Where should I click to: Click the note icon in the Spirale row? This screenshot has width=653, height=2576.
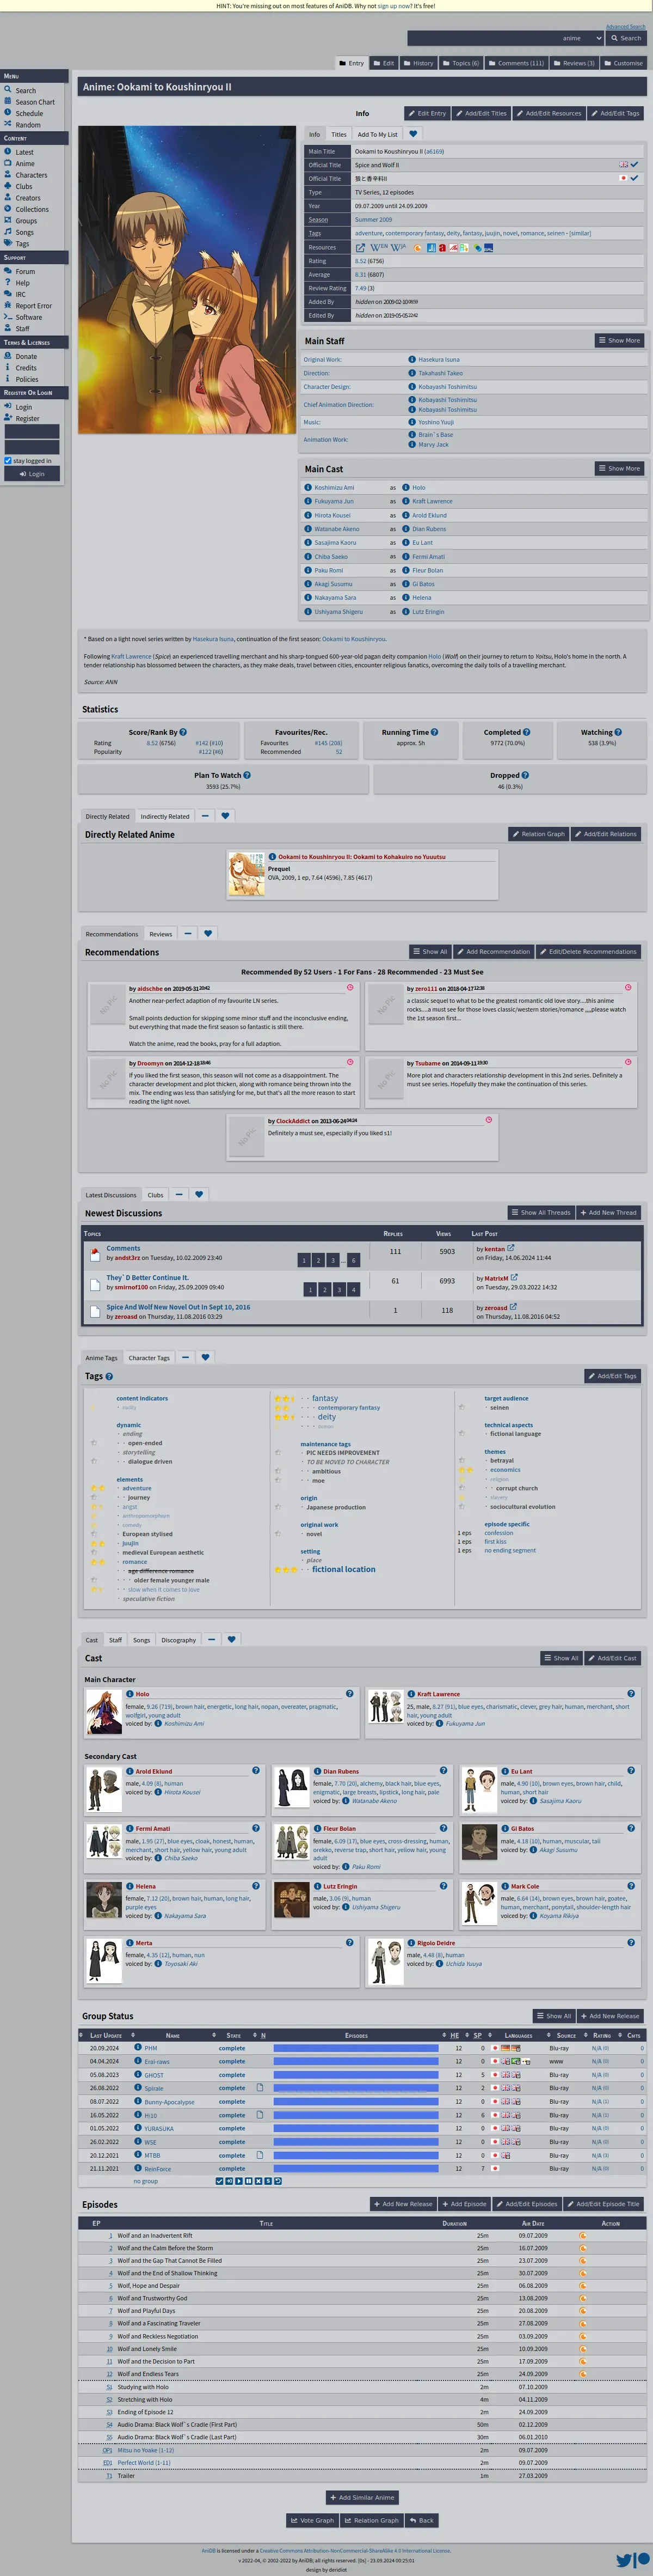(x=261, y=2088)
